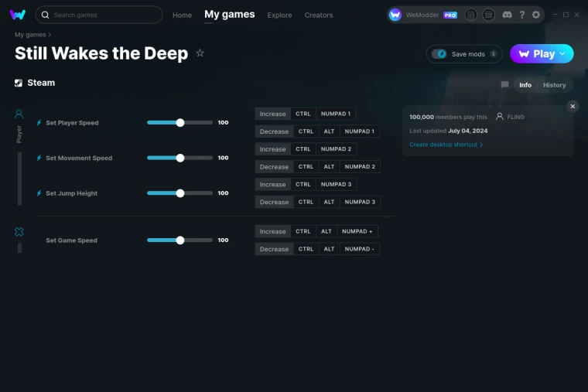The width and height of the screenshot is (588, 392).
Task: Click the Player Speed value 100
Action: pos(223,122)
